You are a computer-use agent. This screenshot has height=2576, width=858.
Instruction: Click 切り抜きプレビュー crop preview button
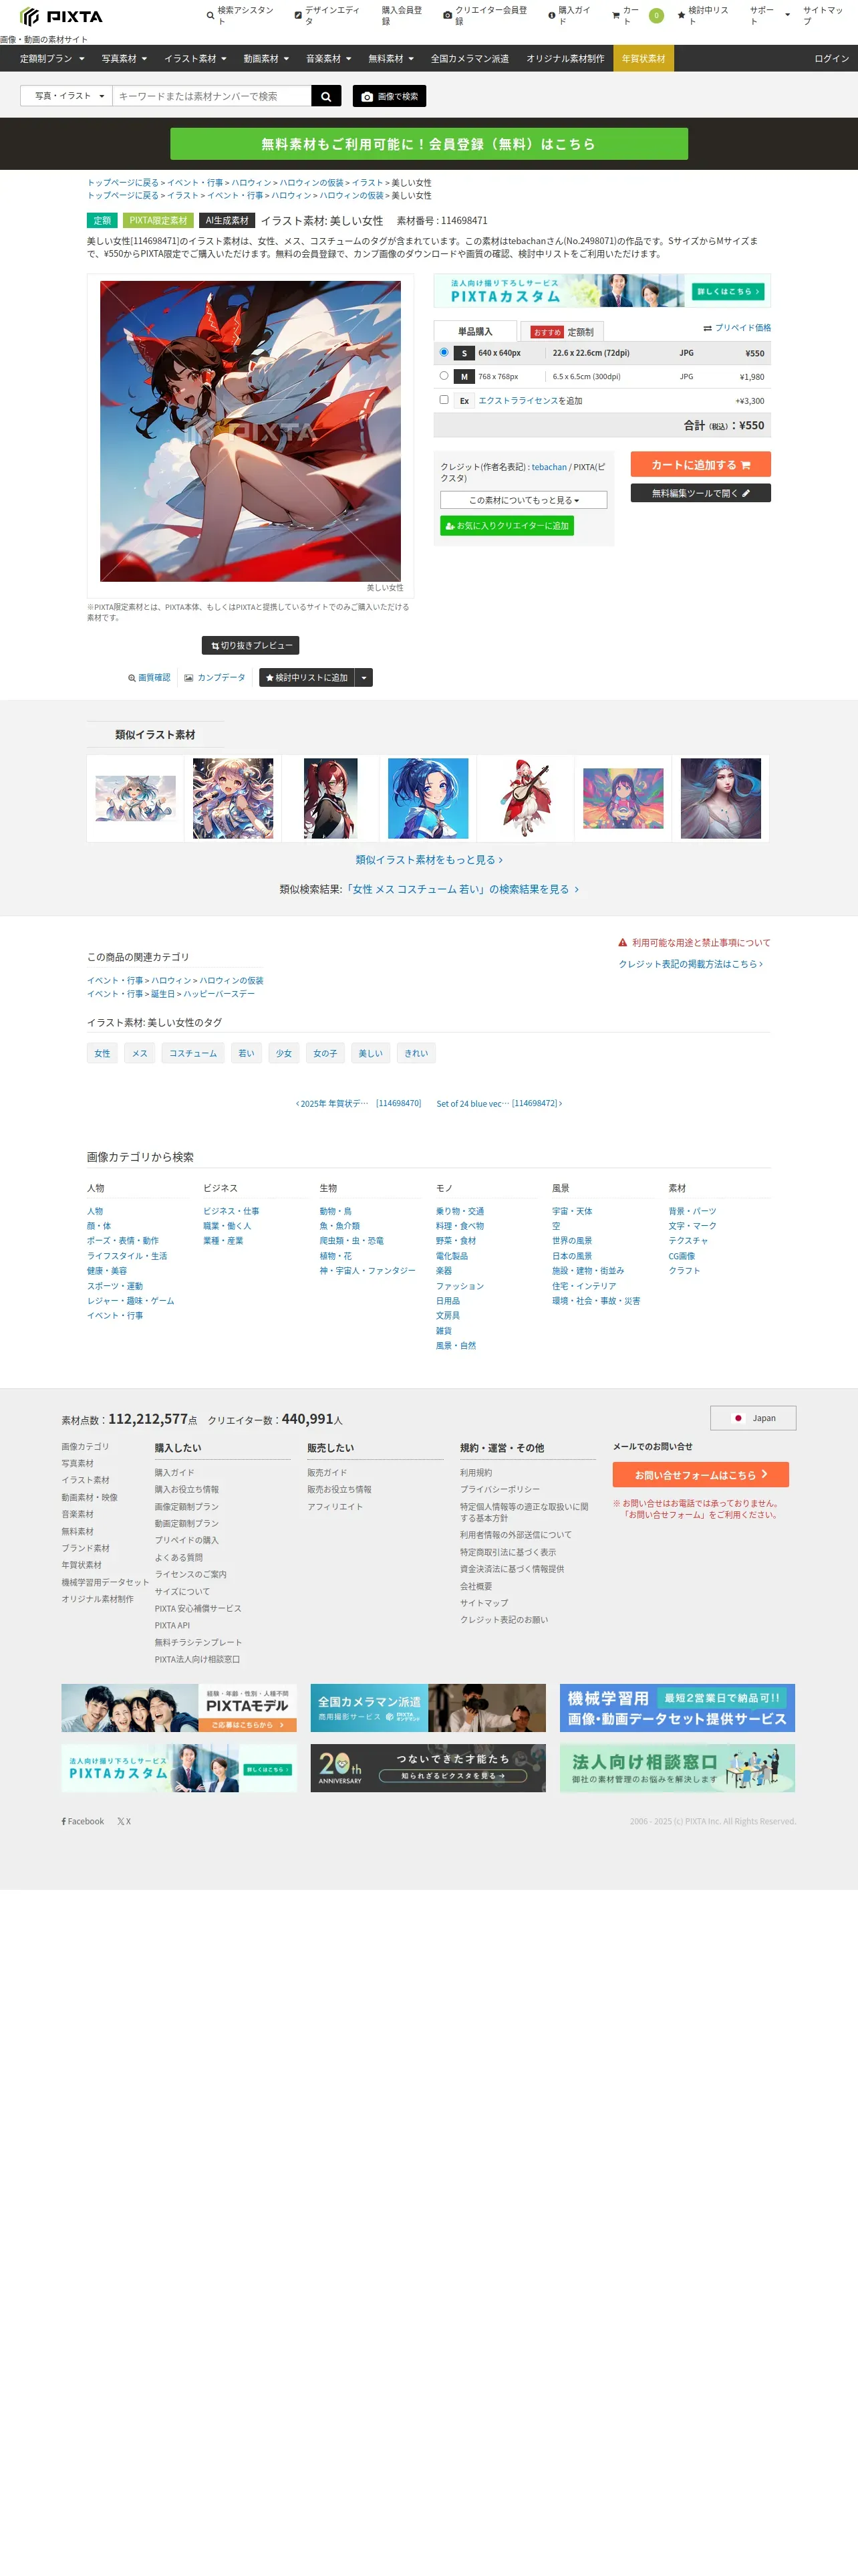coord(251,645)
